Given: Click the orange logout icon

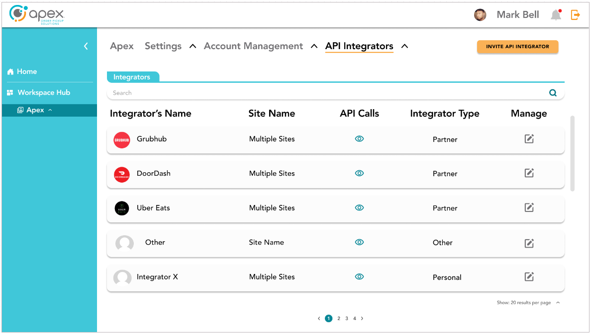Looking at the screenshot, I should tap(576, 15).
